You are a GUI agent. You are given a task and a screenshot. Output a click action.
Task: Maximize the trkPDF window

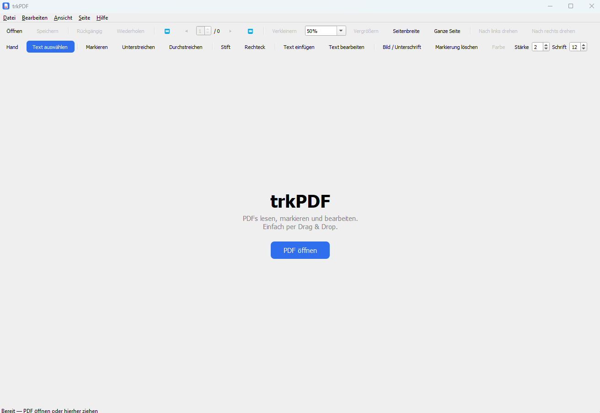pyautogui.click(x=571, y=6)
